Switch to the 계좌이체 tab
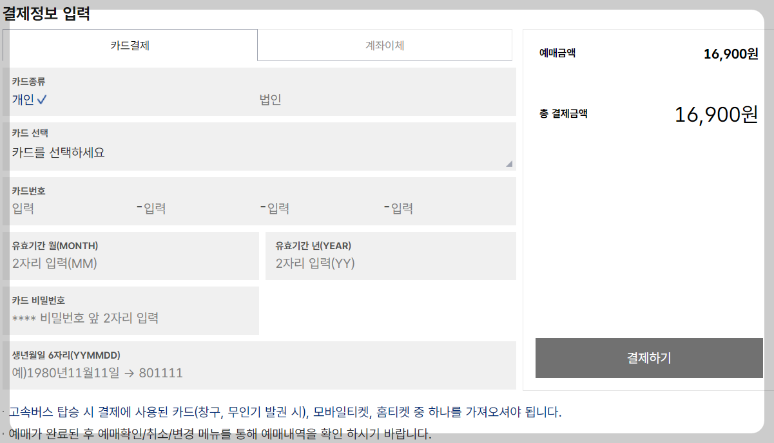The width and height of the screenshot is (774, 443). (385, 45)
